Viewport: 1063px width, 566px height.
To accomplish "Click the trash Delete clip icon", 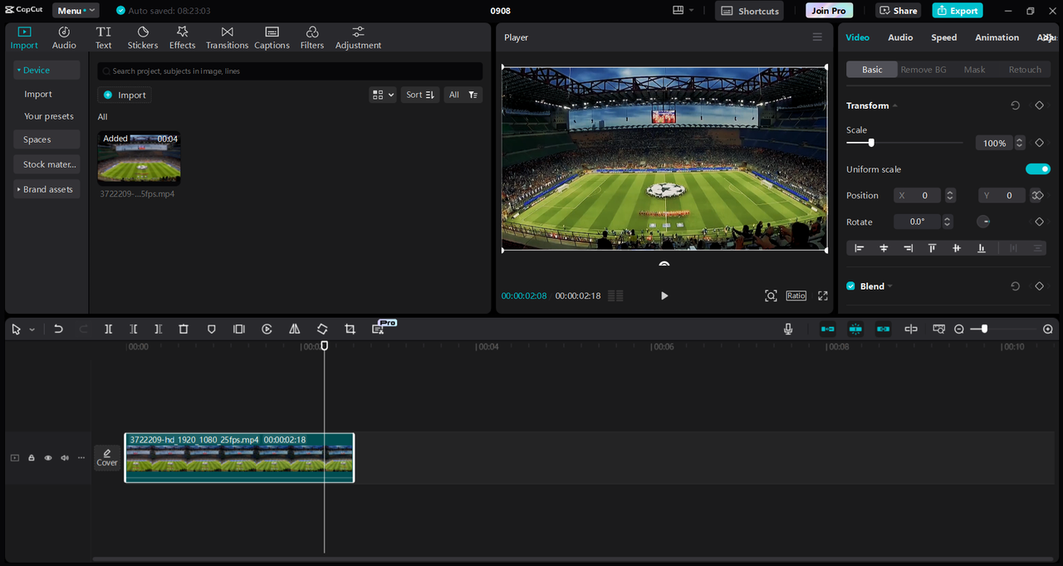I will pyautogui.click(x=184, y=329).
